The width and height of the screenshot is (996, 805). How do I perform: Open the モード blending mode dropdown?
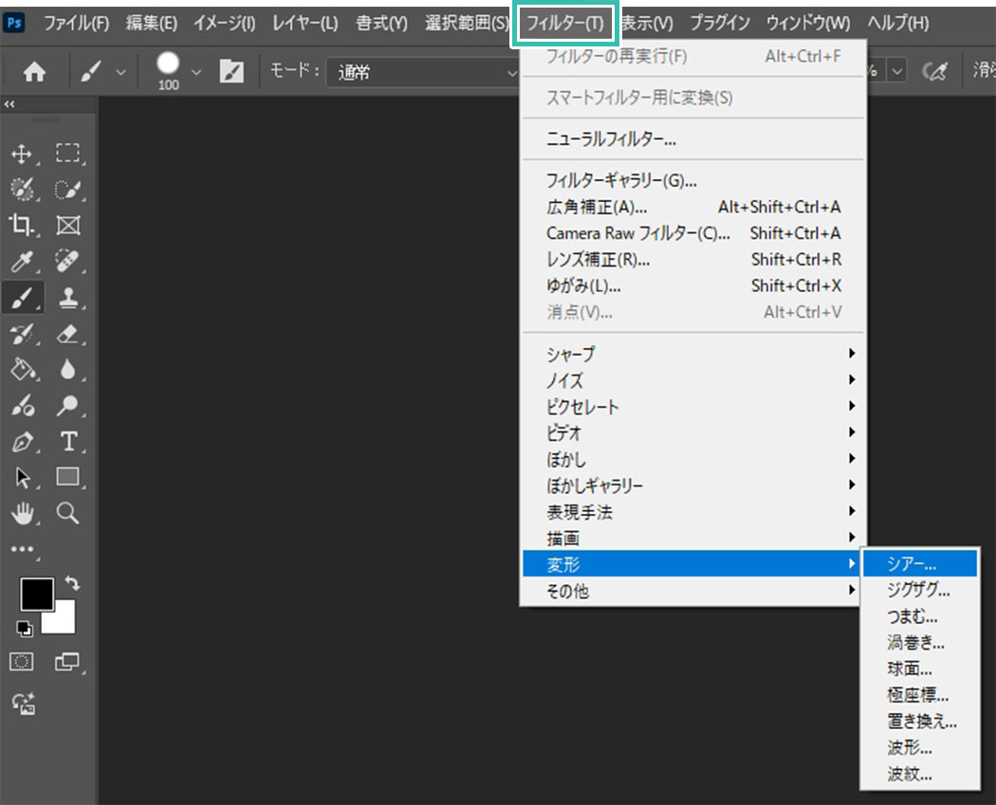tap(422, 72)
